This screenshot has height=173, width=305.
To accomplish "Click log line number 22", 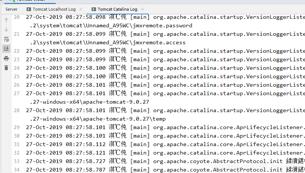I will click(x=17, y=51).
